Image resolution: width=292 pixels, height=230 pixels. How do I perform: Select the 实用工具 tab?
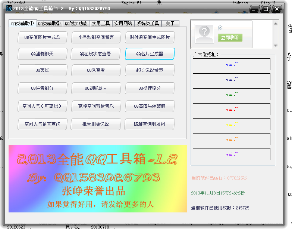click(101, 24)
